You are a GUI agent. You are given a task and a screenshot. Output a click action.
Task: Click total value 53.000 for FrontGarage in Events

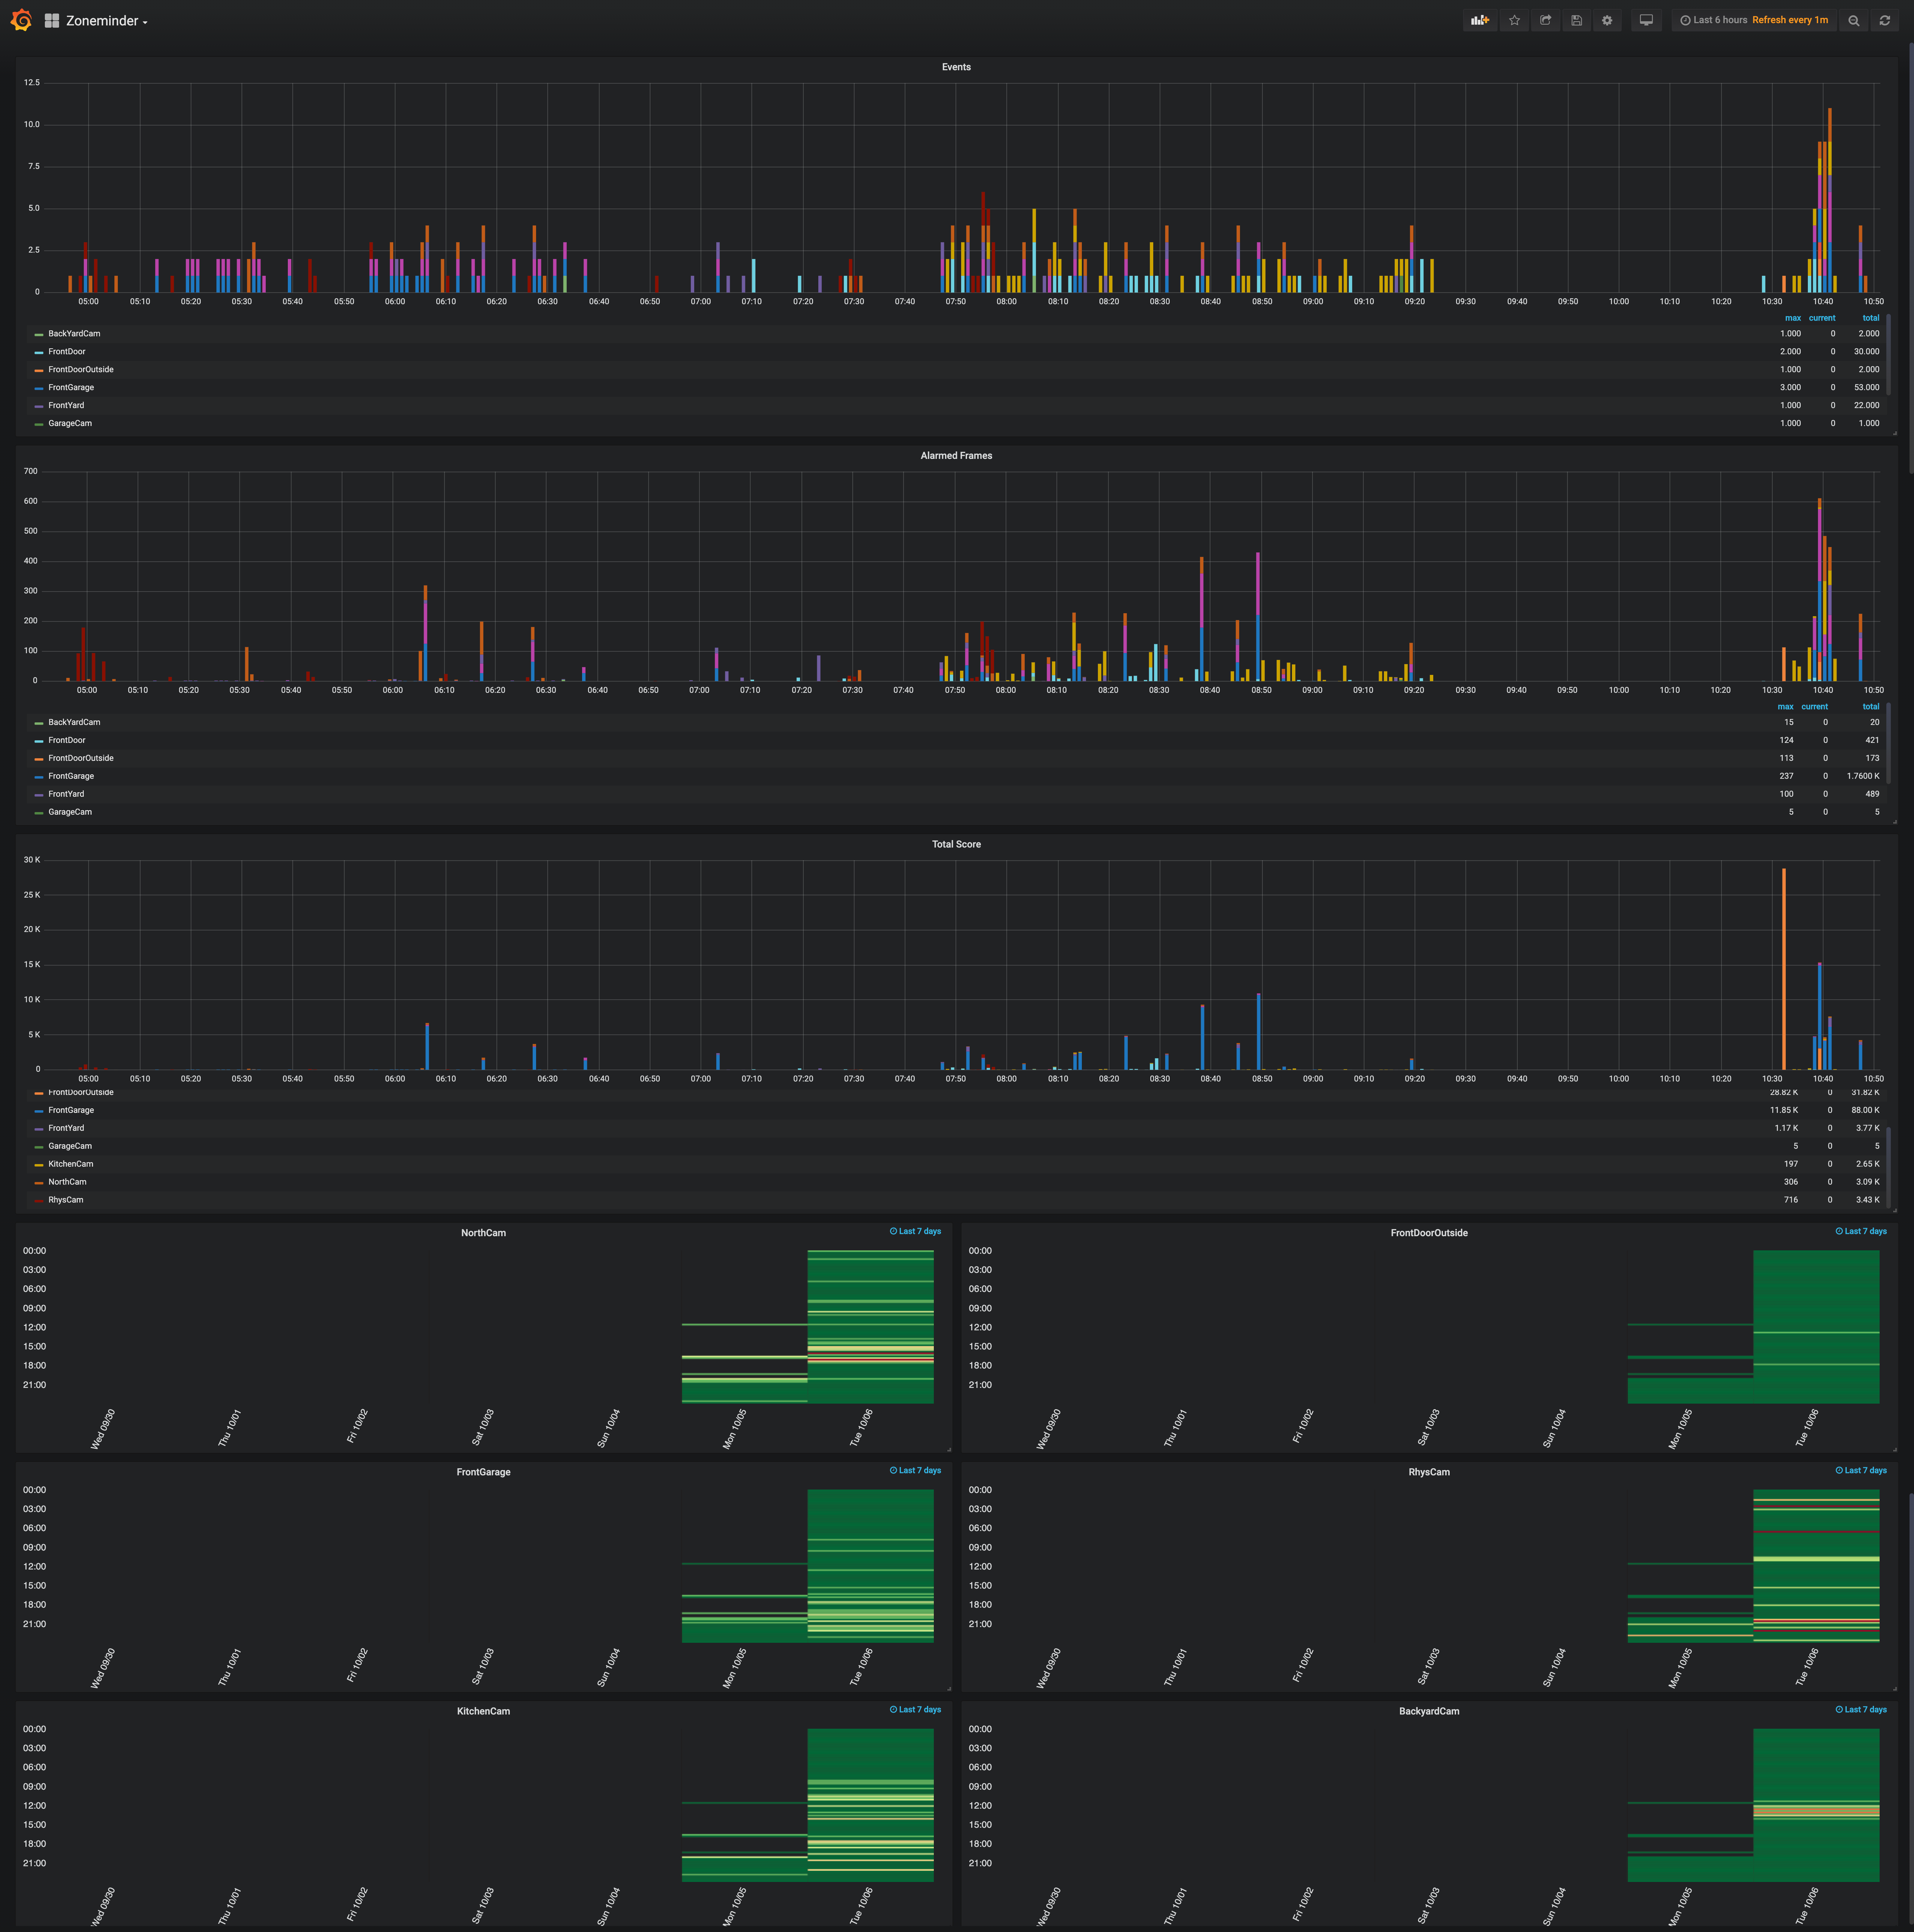1866,388
